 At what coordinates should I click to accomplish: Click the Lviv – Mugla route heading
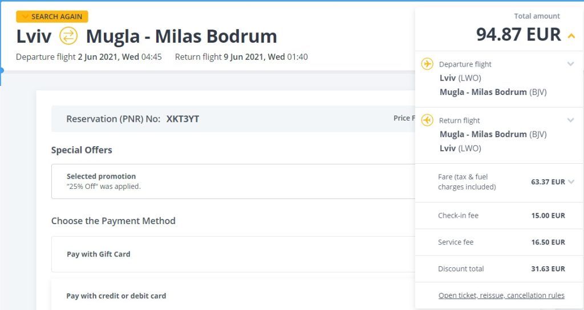(x=147, y=36)
